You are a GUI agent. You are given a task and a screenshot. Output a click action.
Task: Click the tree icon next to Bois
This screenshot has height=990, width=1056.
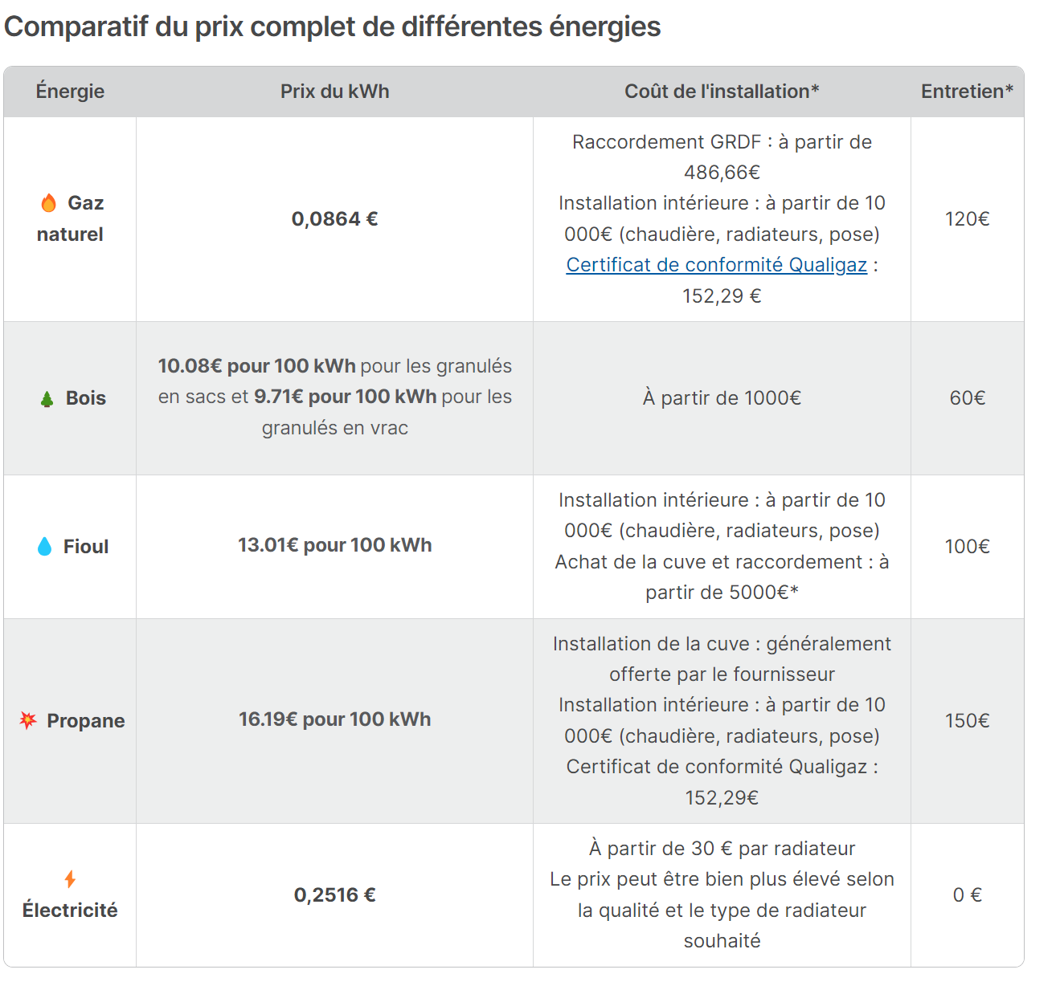tap(47, 399)
